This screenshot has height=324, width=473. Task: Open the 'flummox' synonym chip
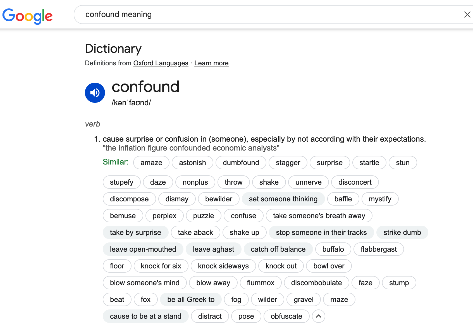(261, 283)
